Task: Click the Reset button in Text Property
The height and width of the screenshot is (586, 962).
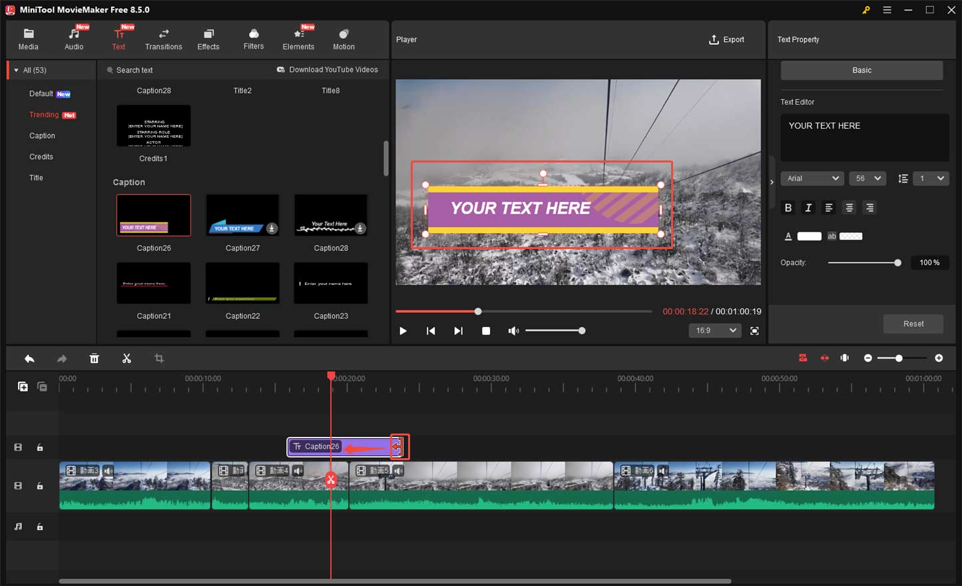Action: [913, 324]
